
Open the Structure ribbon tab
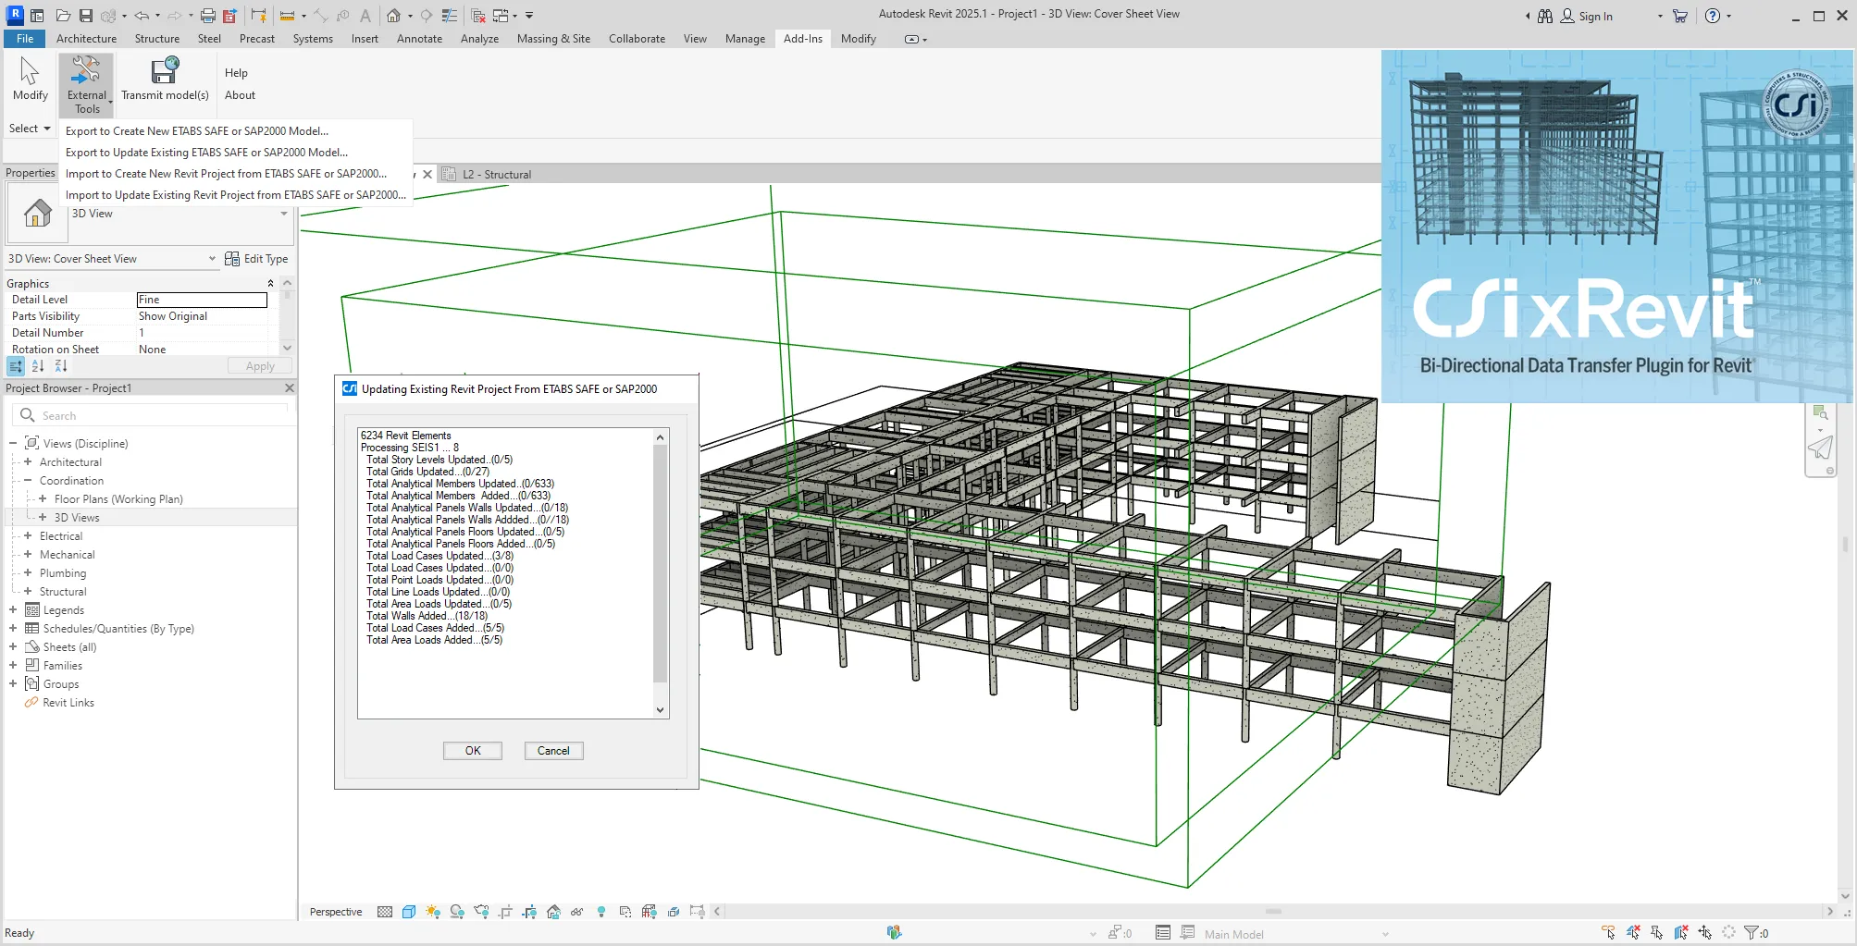pos(157,39)
